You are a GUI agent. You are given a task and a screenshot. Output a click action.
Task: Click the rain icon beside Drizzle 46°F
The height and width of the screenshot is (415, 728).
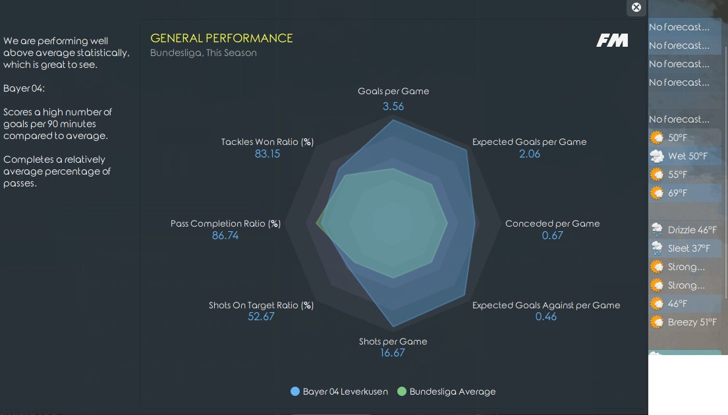click(657, 229)
